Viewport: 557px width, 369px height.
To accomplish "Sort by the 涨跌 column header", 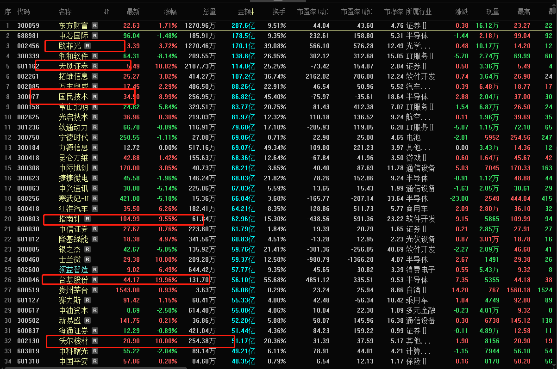I will (462, 12).
